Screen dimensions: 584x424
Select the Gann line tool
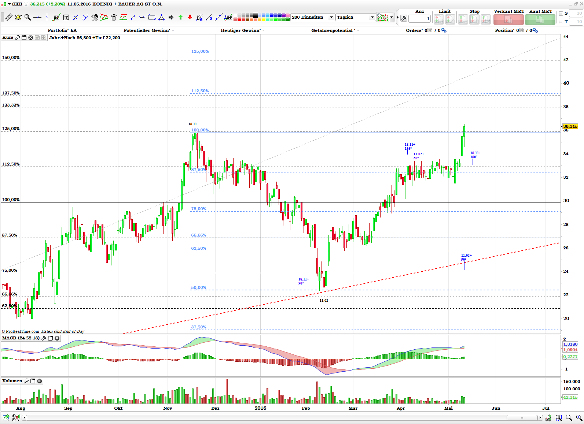pos(209,17)
